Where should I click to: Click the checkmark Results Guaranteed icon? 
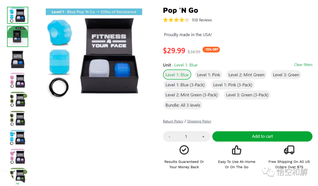tap(184, 150)
